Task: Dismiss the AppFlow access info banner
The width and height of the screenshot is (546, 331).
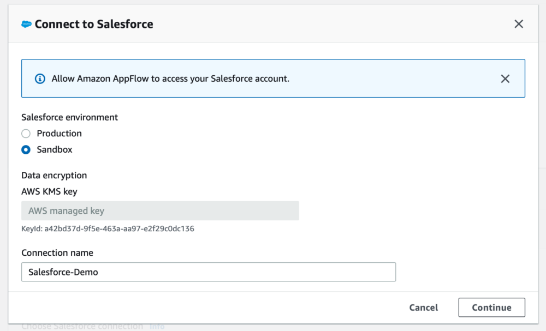Action: pos(505,79)
